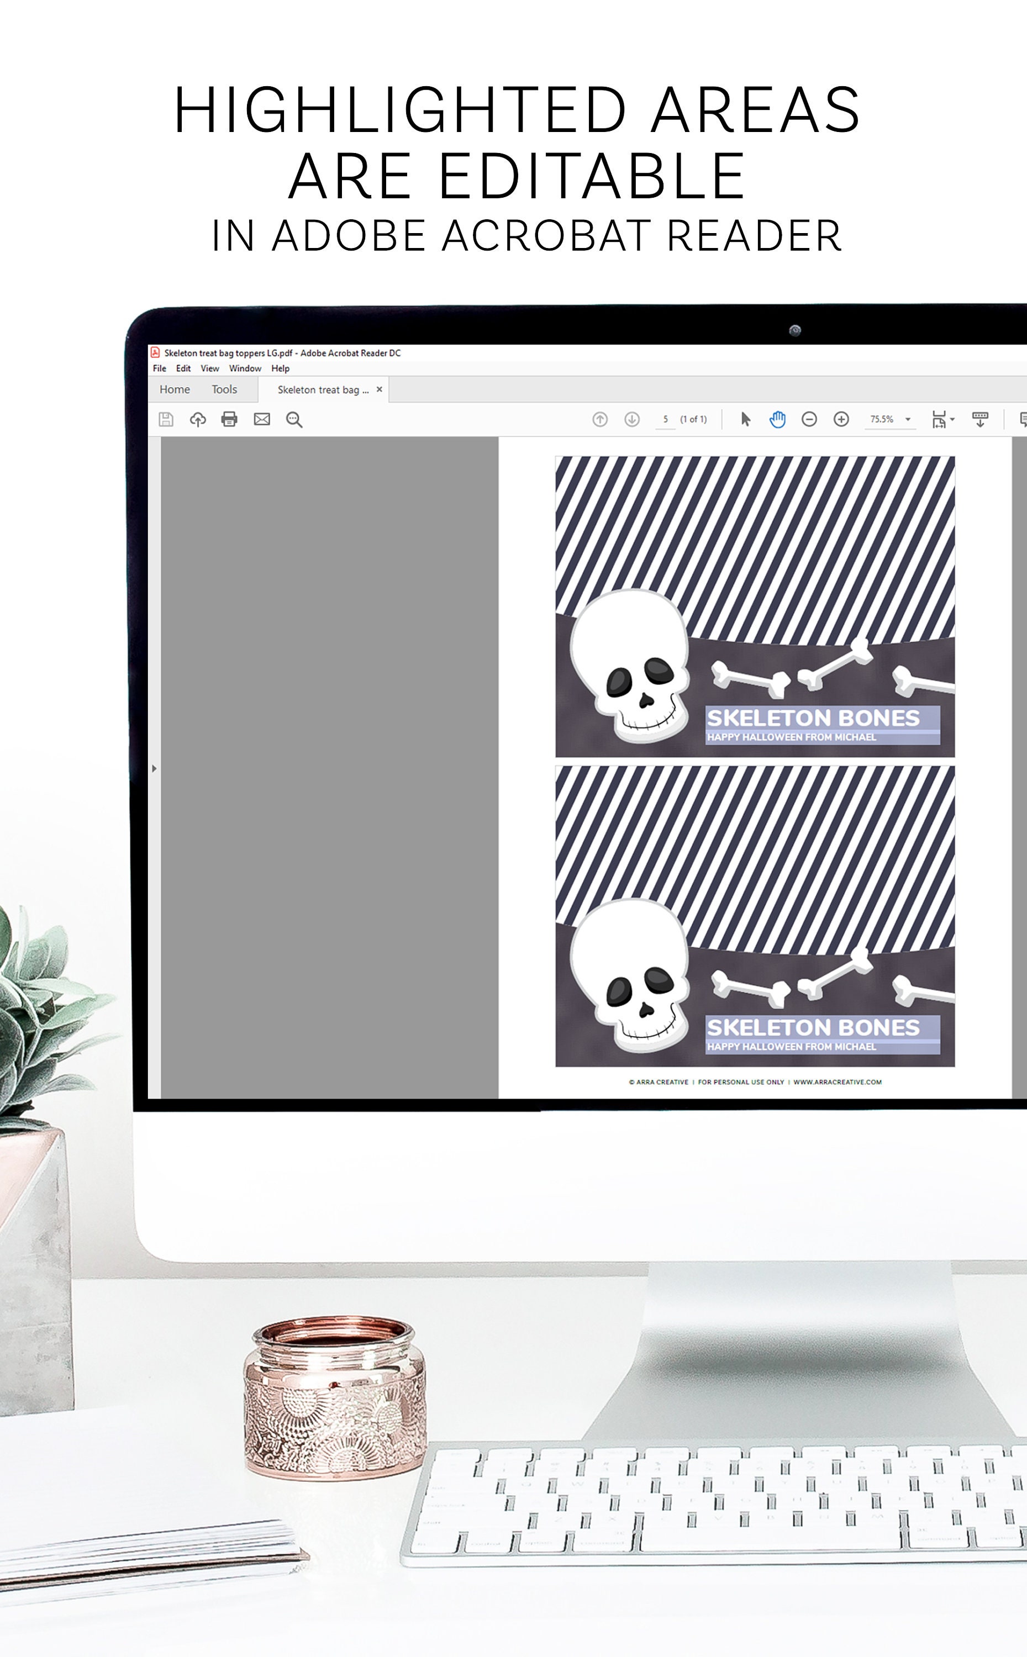Click the next page down arrow
The height and width of the screenshot is (1657, 1027).
[x=631, y=420]
